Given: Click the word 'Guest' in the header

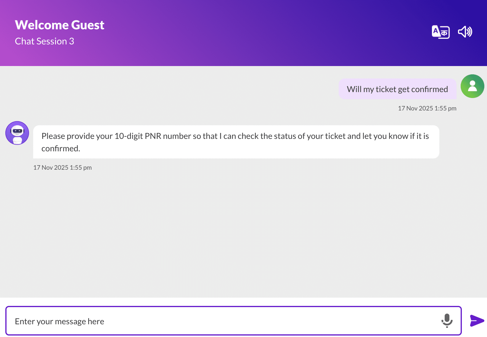Looking at the screenshot, I should coord(88,25).
